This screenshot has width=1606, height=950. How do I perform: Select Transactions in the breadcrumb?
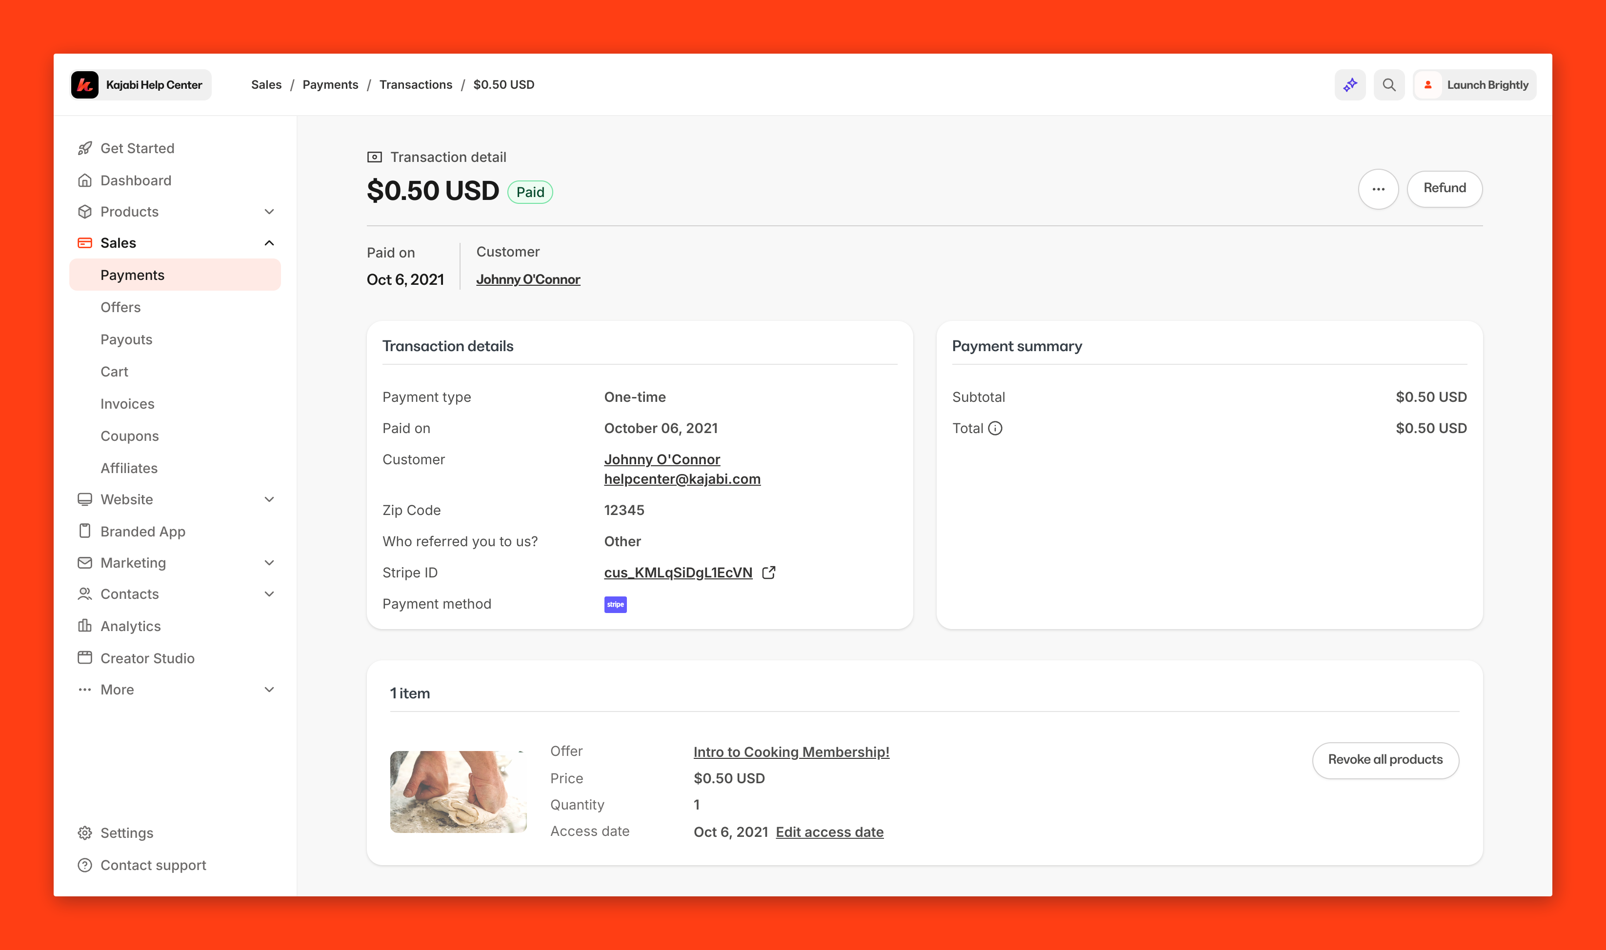coord(416,84)
